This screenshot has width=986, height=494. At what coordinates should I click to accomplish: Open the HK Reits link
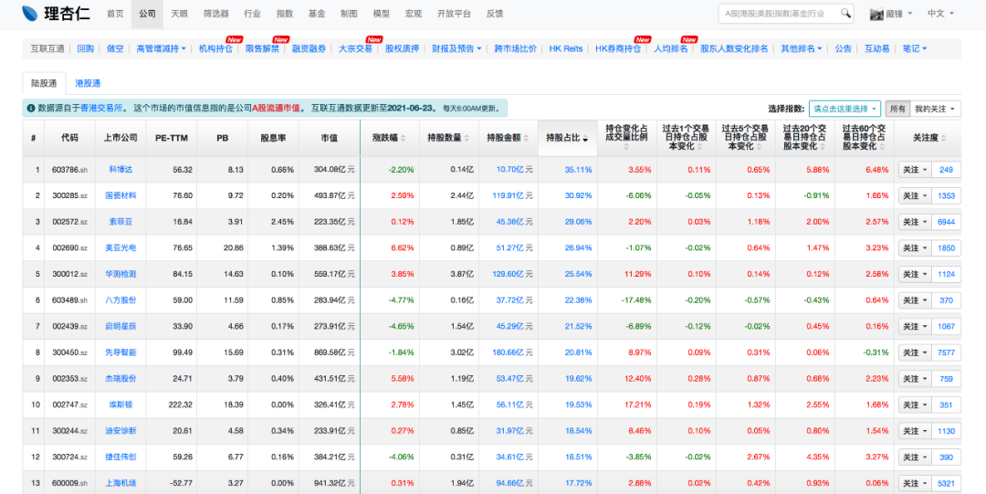[566, 48]
